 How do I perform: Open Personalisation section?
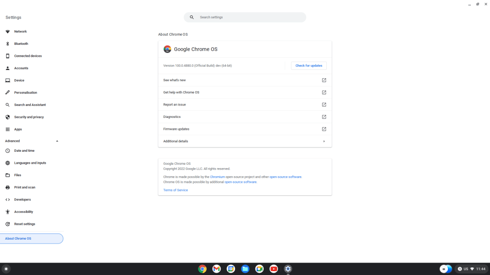(25, 93)
